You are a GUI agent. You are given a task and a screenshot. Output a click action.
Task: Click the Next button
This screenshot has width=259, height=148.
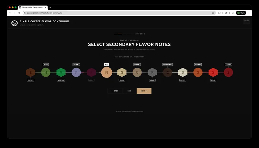(x=144, y=91)
